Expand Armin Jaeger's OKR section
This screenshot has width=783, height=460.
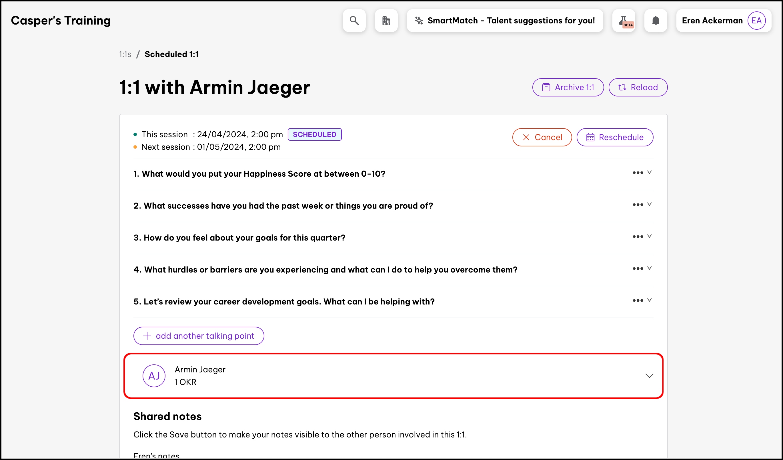[649, 376]
